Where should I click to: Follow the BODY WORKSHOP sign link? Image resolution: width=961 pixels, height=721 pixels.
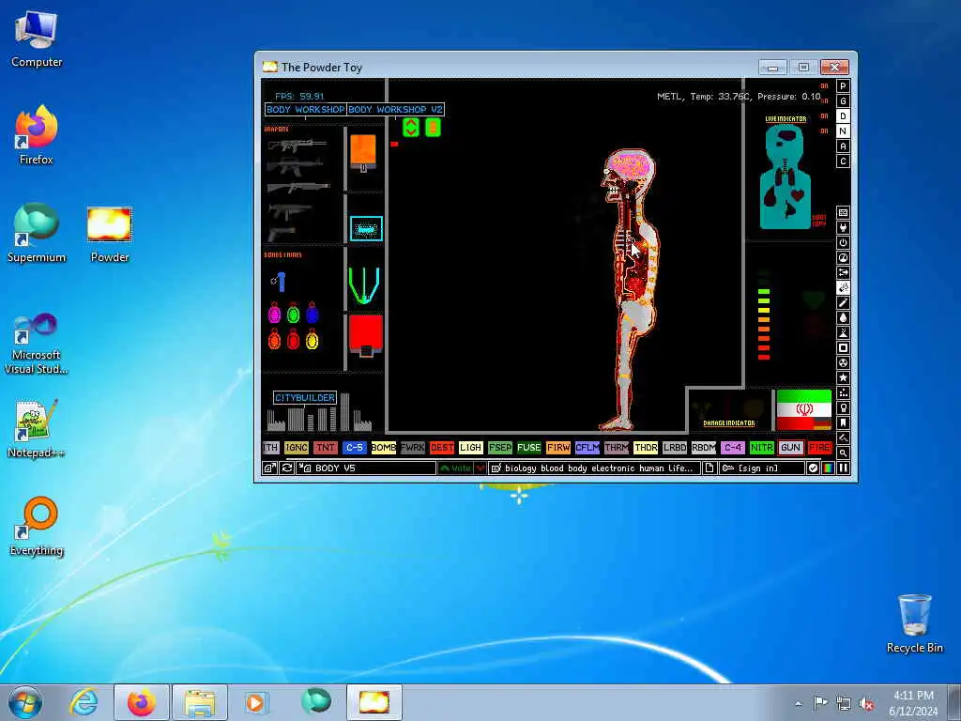click(305, 109)
